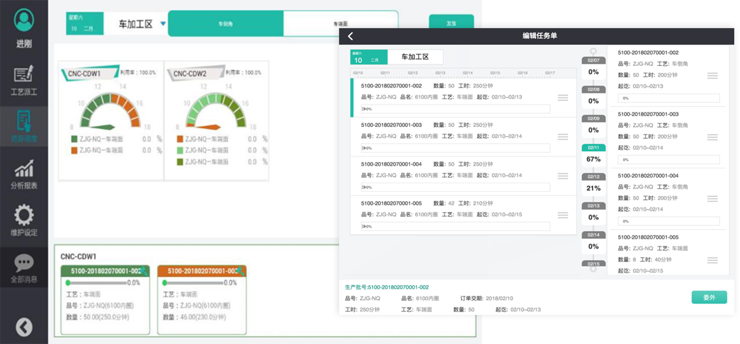Open 维护设定 gear settings

coord(24,215)
